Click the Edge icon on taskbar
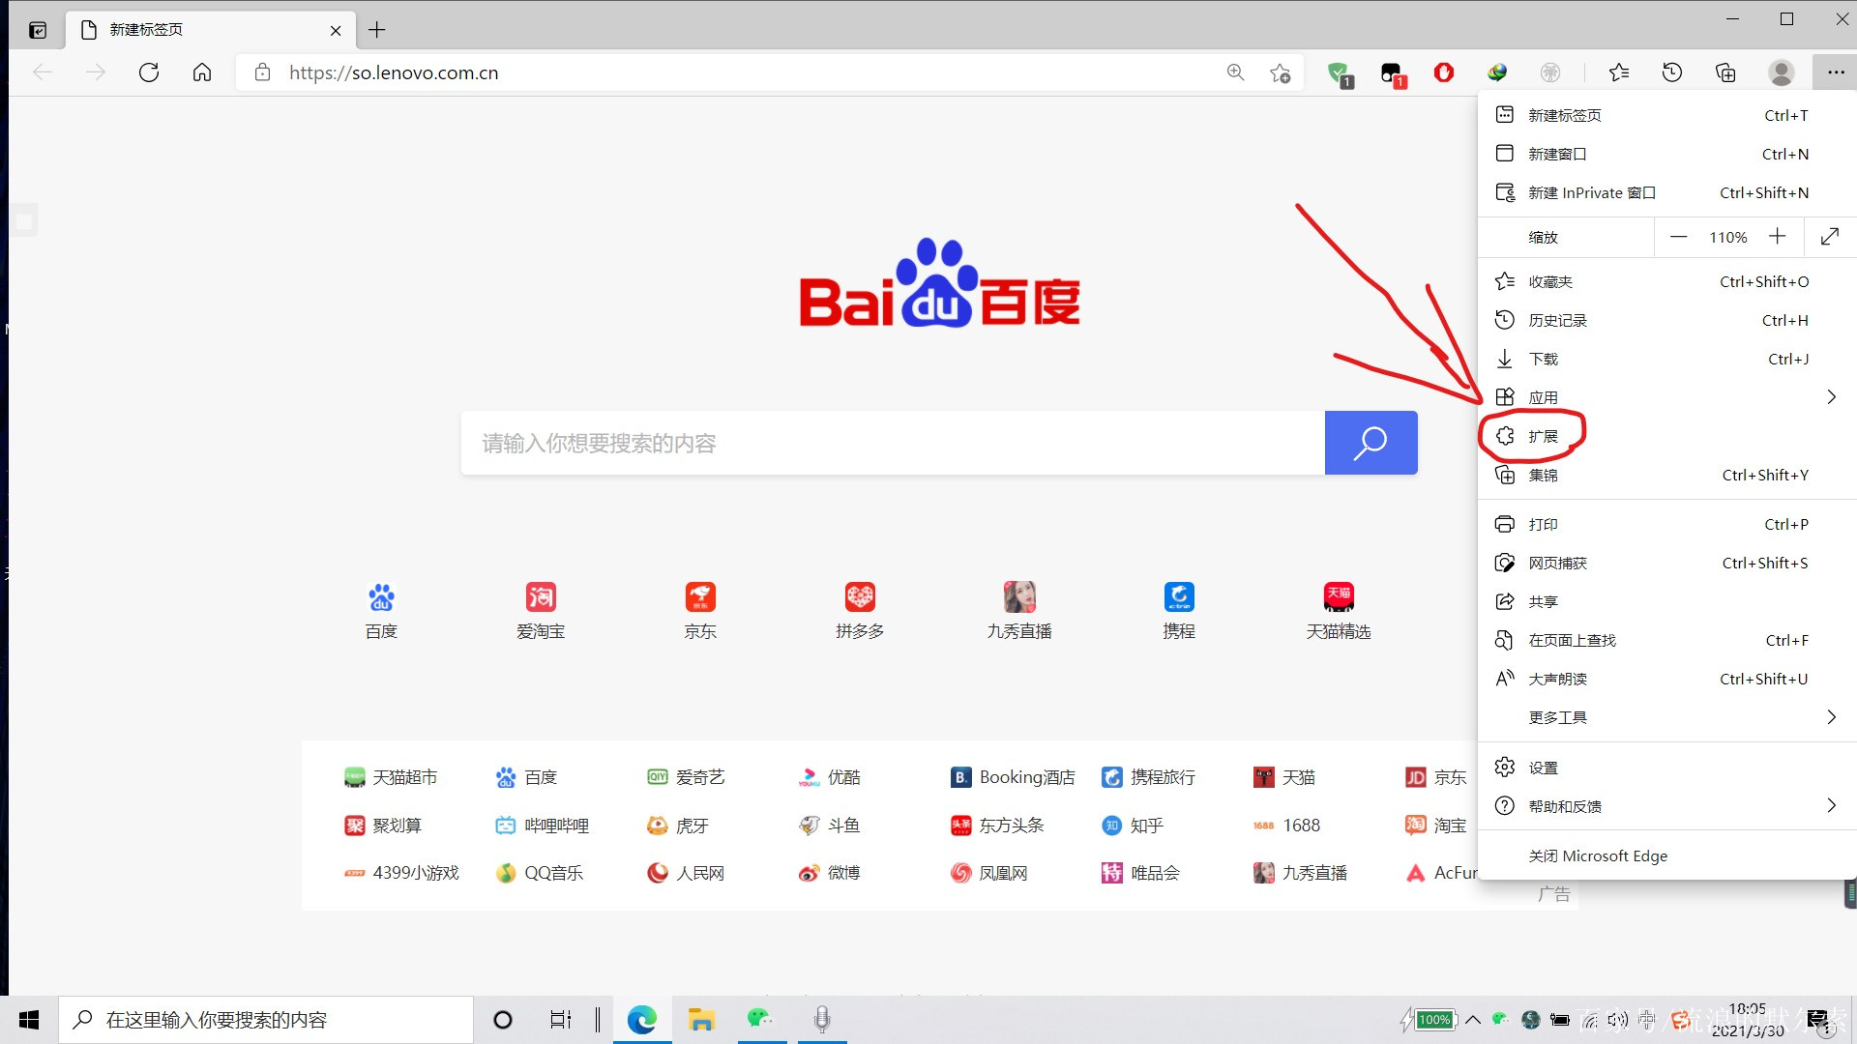The image size is (1857, 1044). click(642, 1020)
